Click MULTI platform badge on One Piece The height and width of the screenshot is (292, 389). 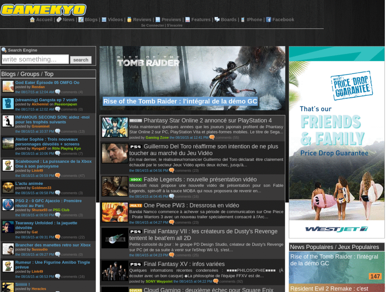click(136, 206)
